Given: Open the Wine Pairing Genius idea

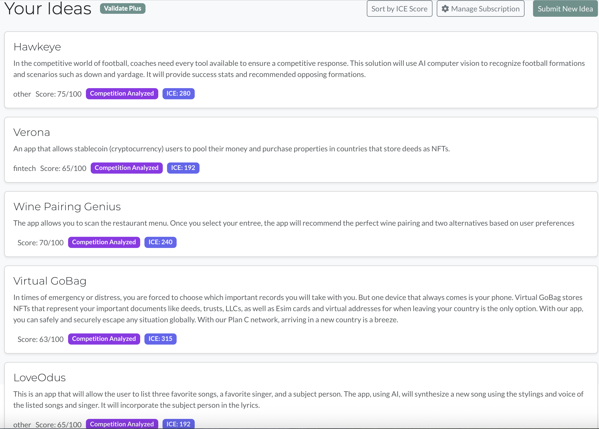Looking at the screenshot, I should (67, 207).
